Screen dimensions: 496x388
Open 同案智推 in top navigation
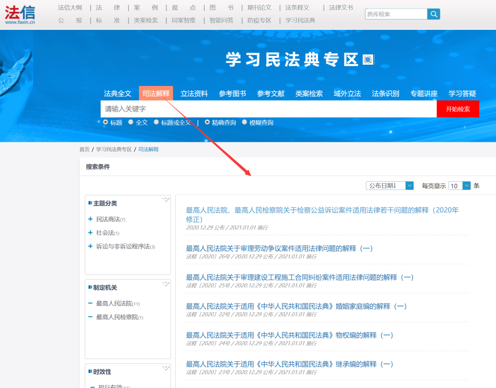tap(184, 20)
